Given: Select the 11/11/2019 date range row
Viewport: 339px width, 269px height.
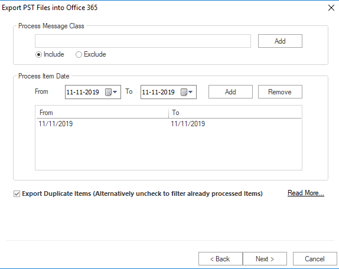Looking at the screenshot, I should point(169,124).
